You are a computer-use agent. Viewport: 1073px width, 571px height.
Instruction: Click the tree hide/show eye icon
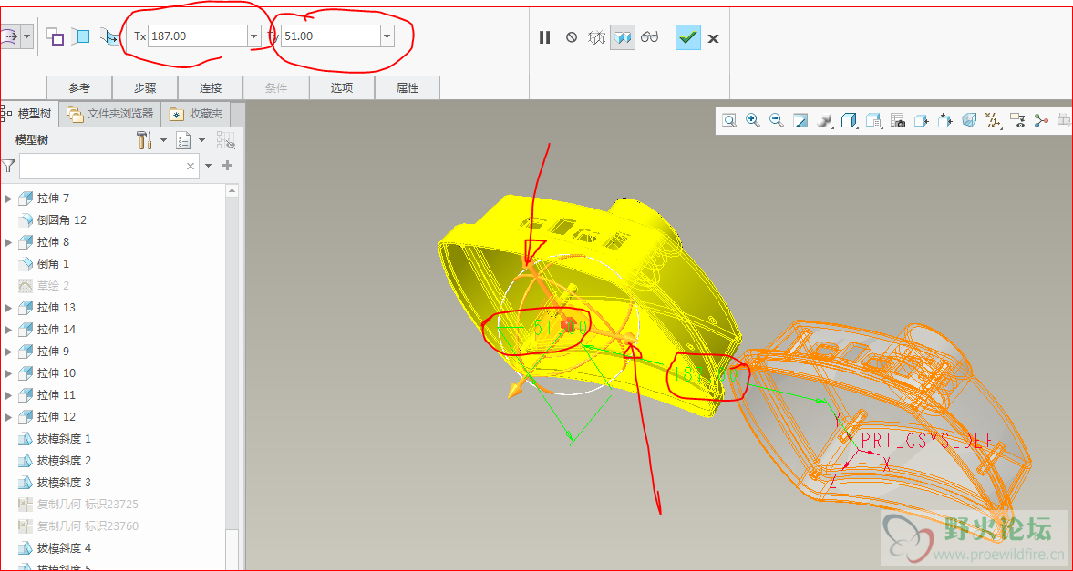pos(226,140)
